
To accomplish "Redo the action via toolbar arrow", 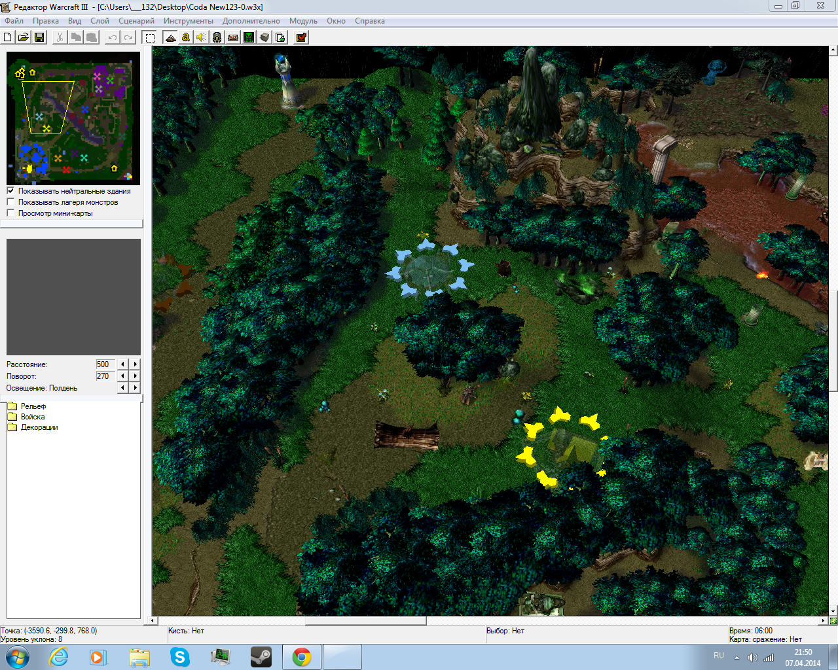I will (128, 37).
